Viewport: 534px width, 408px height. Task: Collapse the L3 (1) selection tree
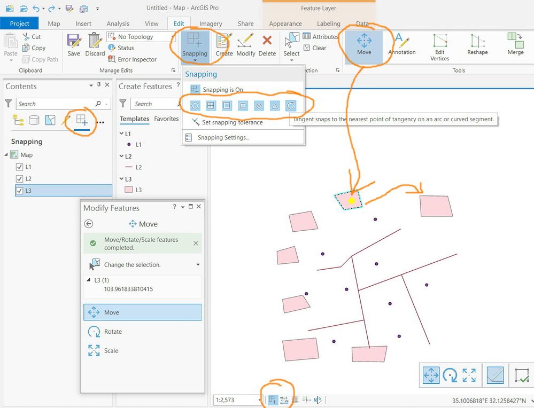coord(89,280)
